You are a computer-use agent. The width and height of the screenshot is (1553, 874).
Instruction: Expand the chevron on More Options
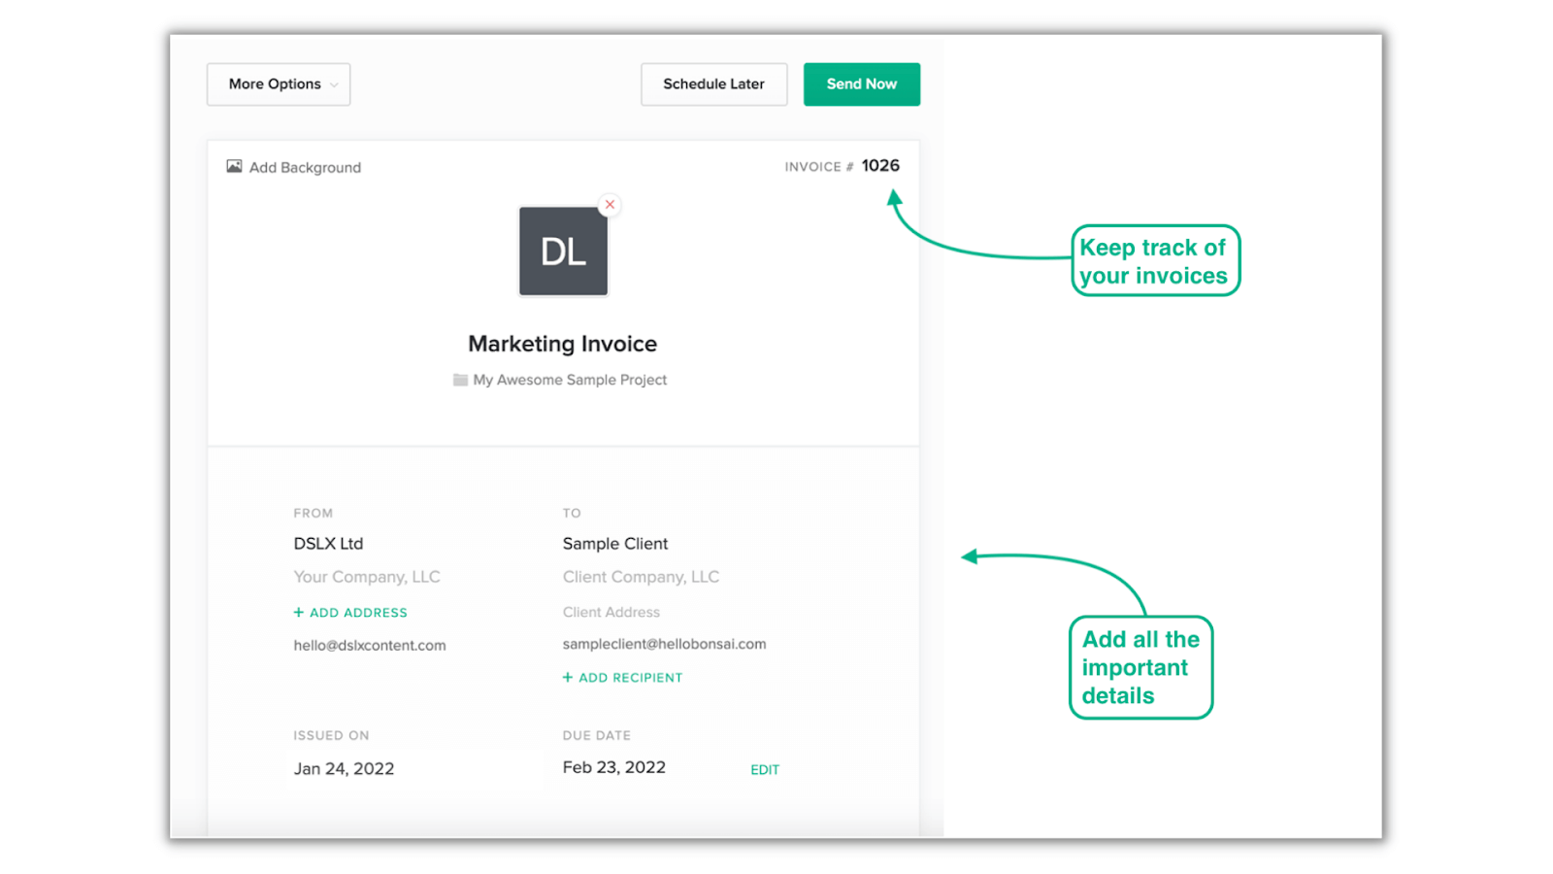334,84
